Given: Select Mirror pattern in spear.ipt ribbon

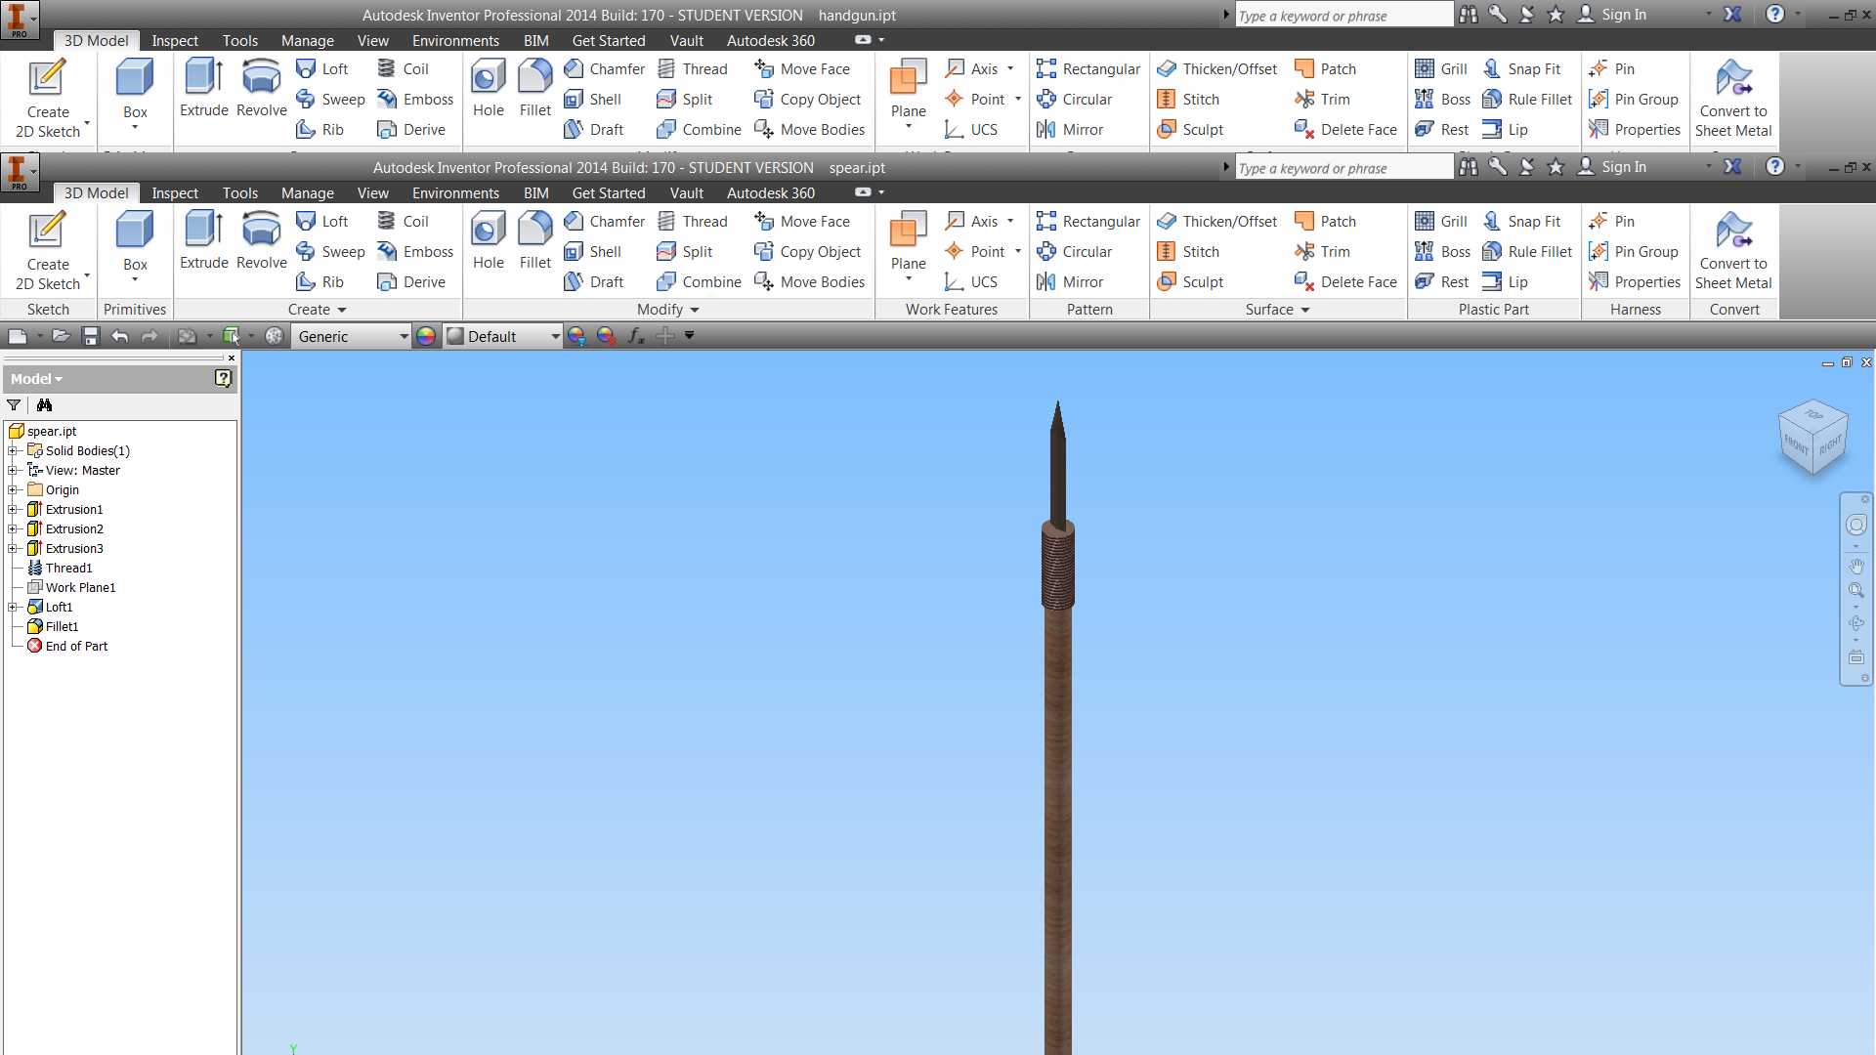Looking at the screenshot, I should point(1070,282).
